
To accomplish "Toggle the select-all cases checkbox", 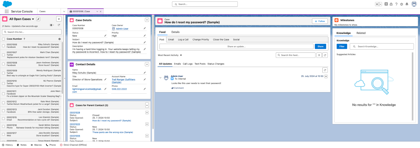I will (3, 39).
